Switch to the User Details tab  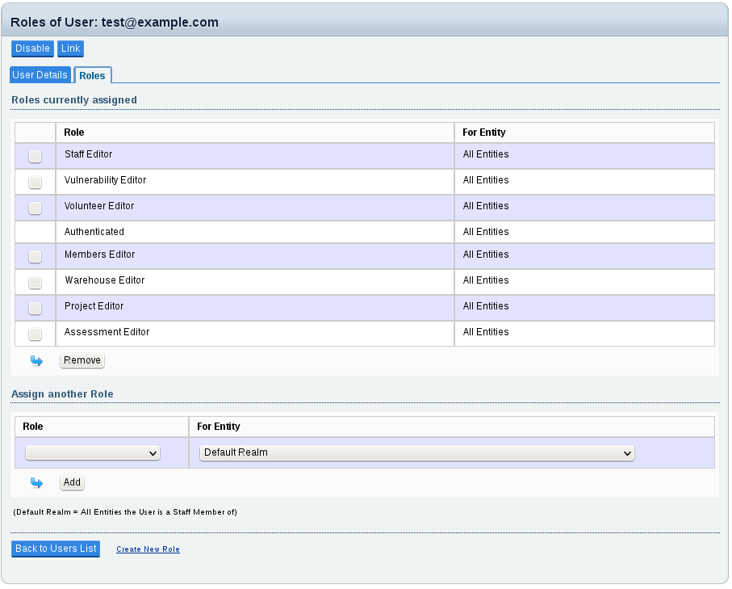[x=40, y=75]
